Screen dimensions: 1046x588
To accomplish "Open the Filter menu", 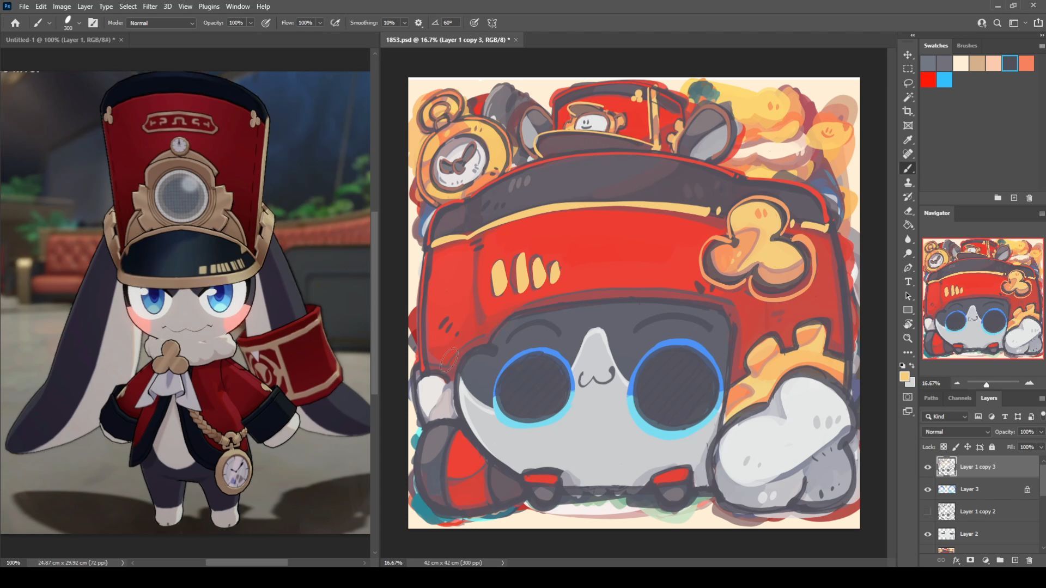I will (x=150, y=7).
